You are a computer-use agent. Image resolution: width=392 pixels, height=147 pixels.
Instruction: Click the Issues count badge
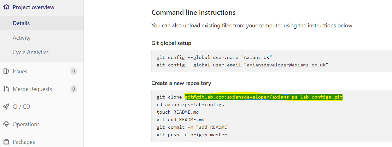coord(73,71)
